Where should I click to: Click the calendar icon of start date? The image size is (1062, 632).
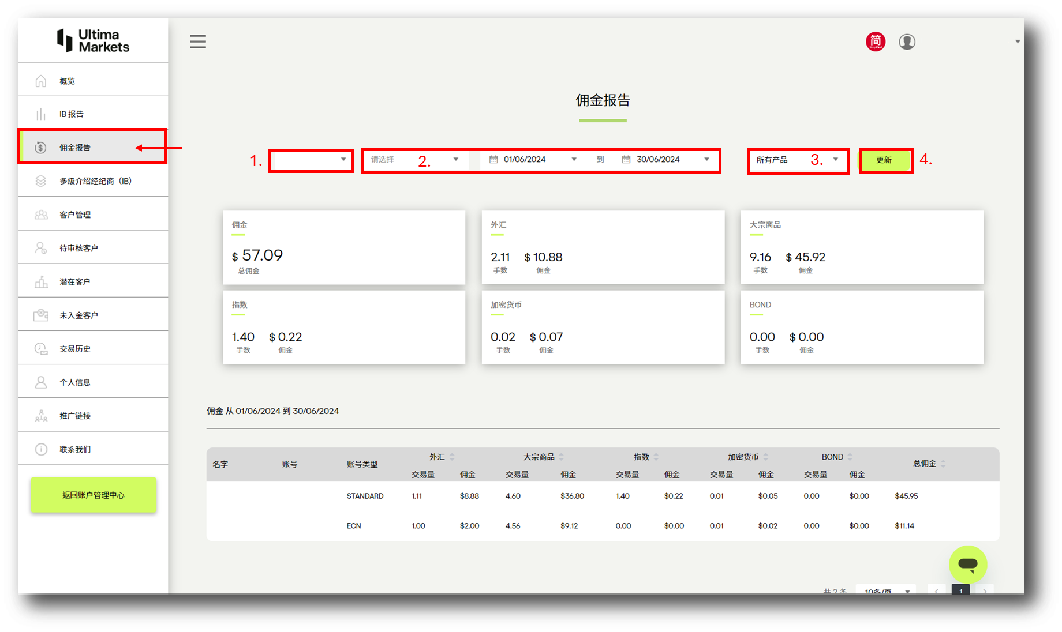click(493, 159)
